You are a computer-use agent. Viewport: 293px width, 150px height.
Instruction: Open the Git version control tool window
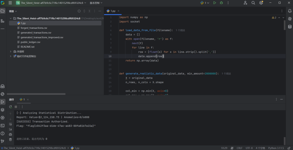tap(2, 141)
